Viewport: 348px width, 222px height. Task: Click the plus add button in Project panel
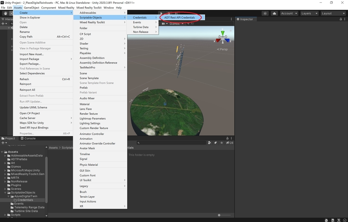point(4,143)
